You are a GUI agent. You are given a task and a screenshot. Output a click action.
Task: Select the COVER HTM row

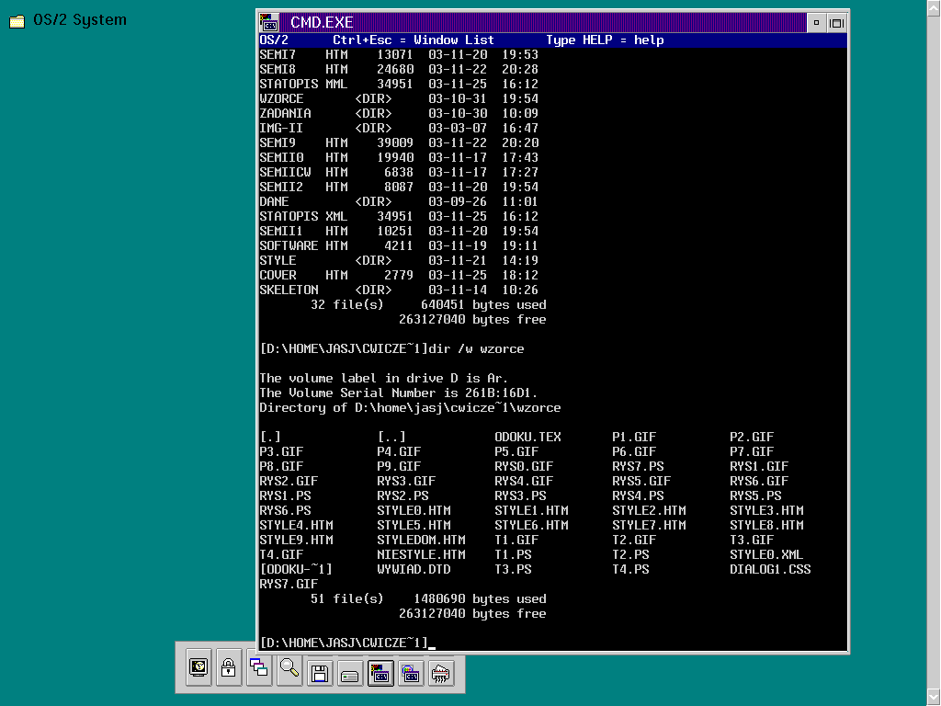[x=399, y=275]
